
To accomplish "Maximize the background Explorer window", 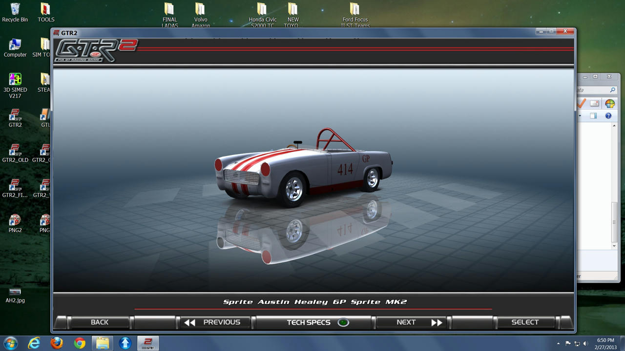I will [595, 77].
